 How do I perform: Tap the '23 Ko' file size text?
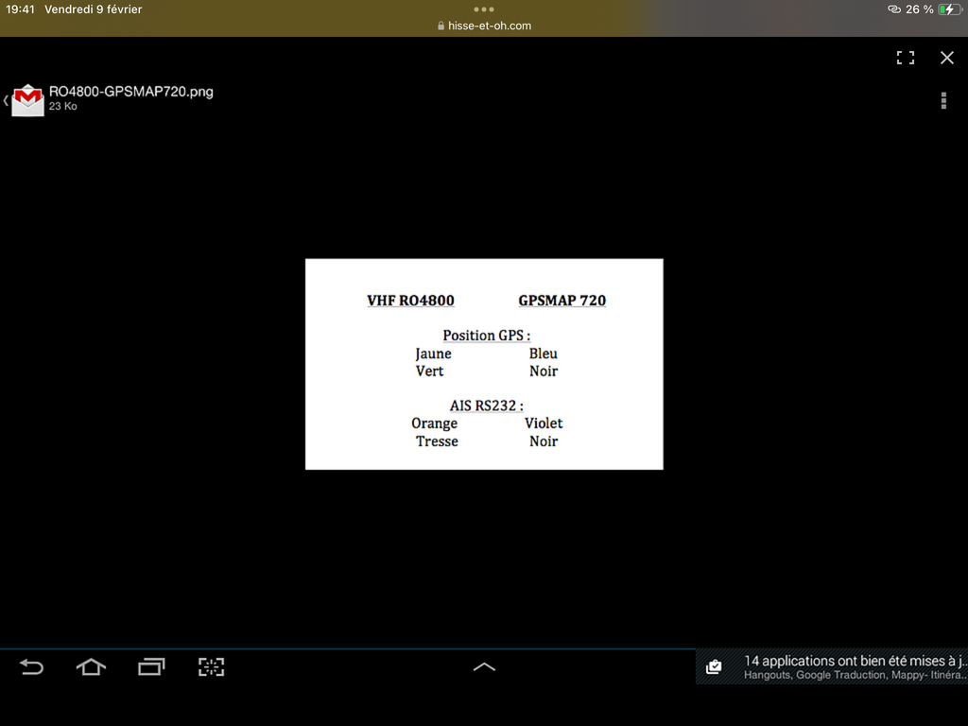pyautogui.click(x=63, y=106)
